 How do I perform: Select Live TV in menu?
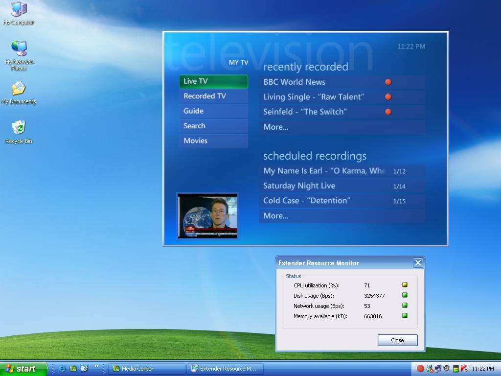213,81
